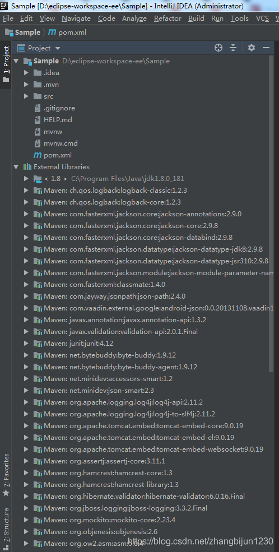Click the Project view icon in panel header
This screenshot has width=279, height=552.
pyautogui.click(x=22, y=48)
